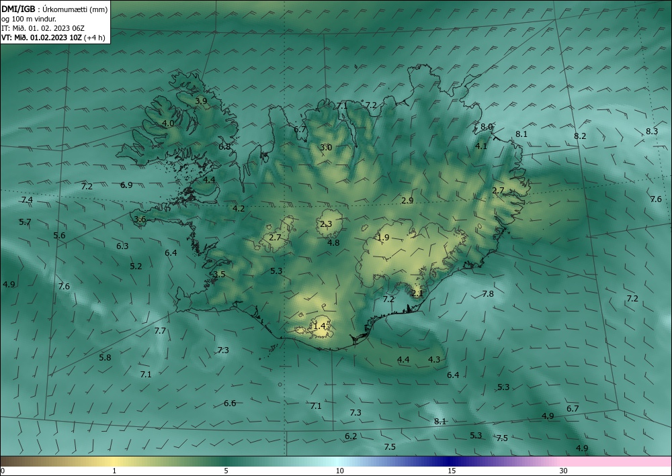The height and width of the screenshot is (476, 672).
Task: Click the 1.9 value label
Action: coord(383,237)
